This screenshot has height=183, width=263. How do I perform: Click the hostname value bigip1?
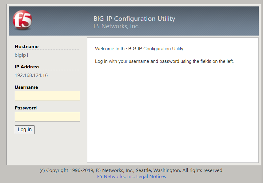(22, 55)
